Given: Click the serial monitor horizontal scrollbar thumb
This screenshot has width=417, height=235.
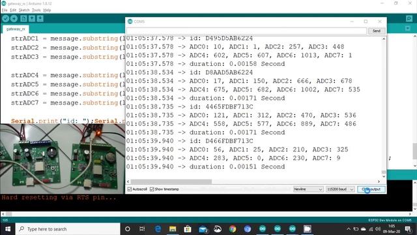Looking at the screenshot, I should (x=171, y=181).
